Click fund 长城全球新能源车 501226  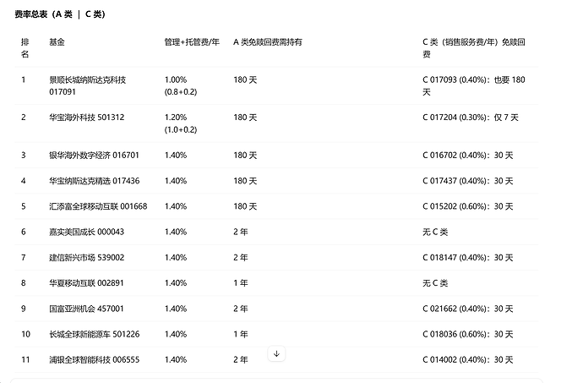pyautogui.click(x=95, y=334)
